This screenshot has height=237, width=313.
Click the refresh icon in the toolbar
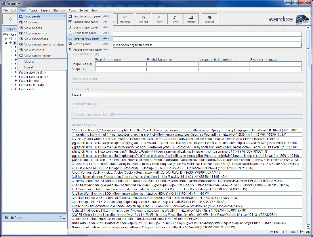[x=10, y=19]
